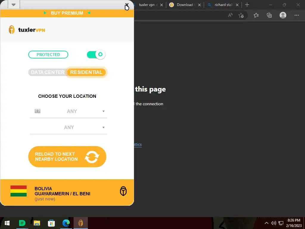Click the unknown country flag placeholder

(x=38, y=111)
